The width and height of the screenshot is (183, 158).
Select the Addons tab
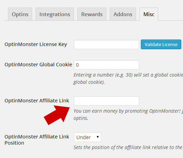click(x=123, y=14)
